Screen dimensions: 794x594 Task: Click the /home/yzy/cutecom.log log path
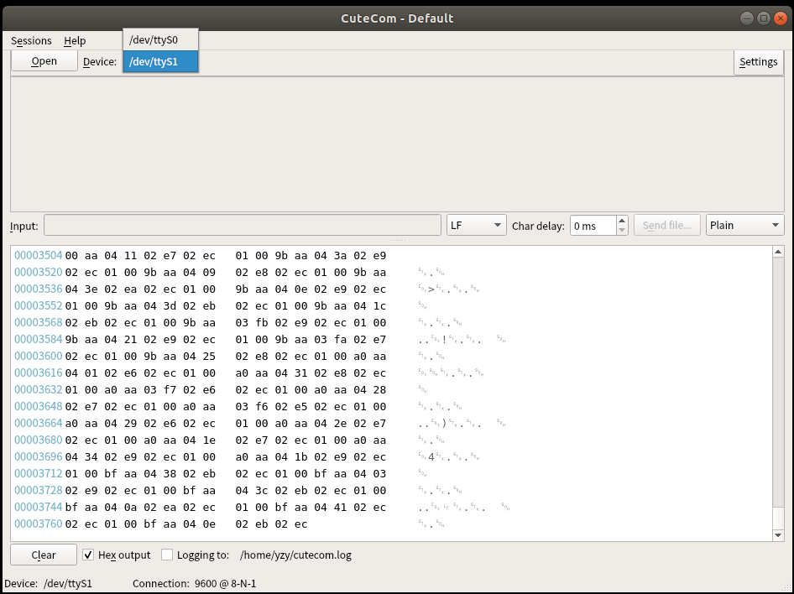pyautogui.click(x=295, y=555)
